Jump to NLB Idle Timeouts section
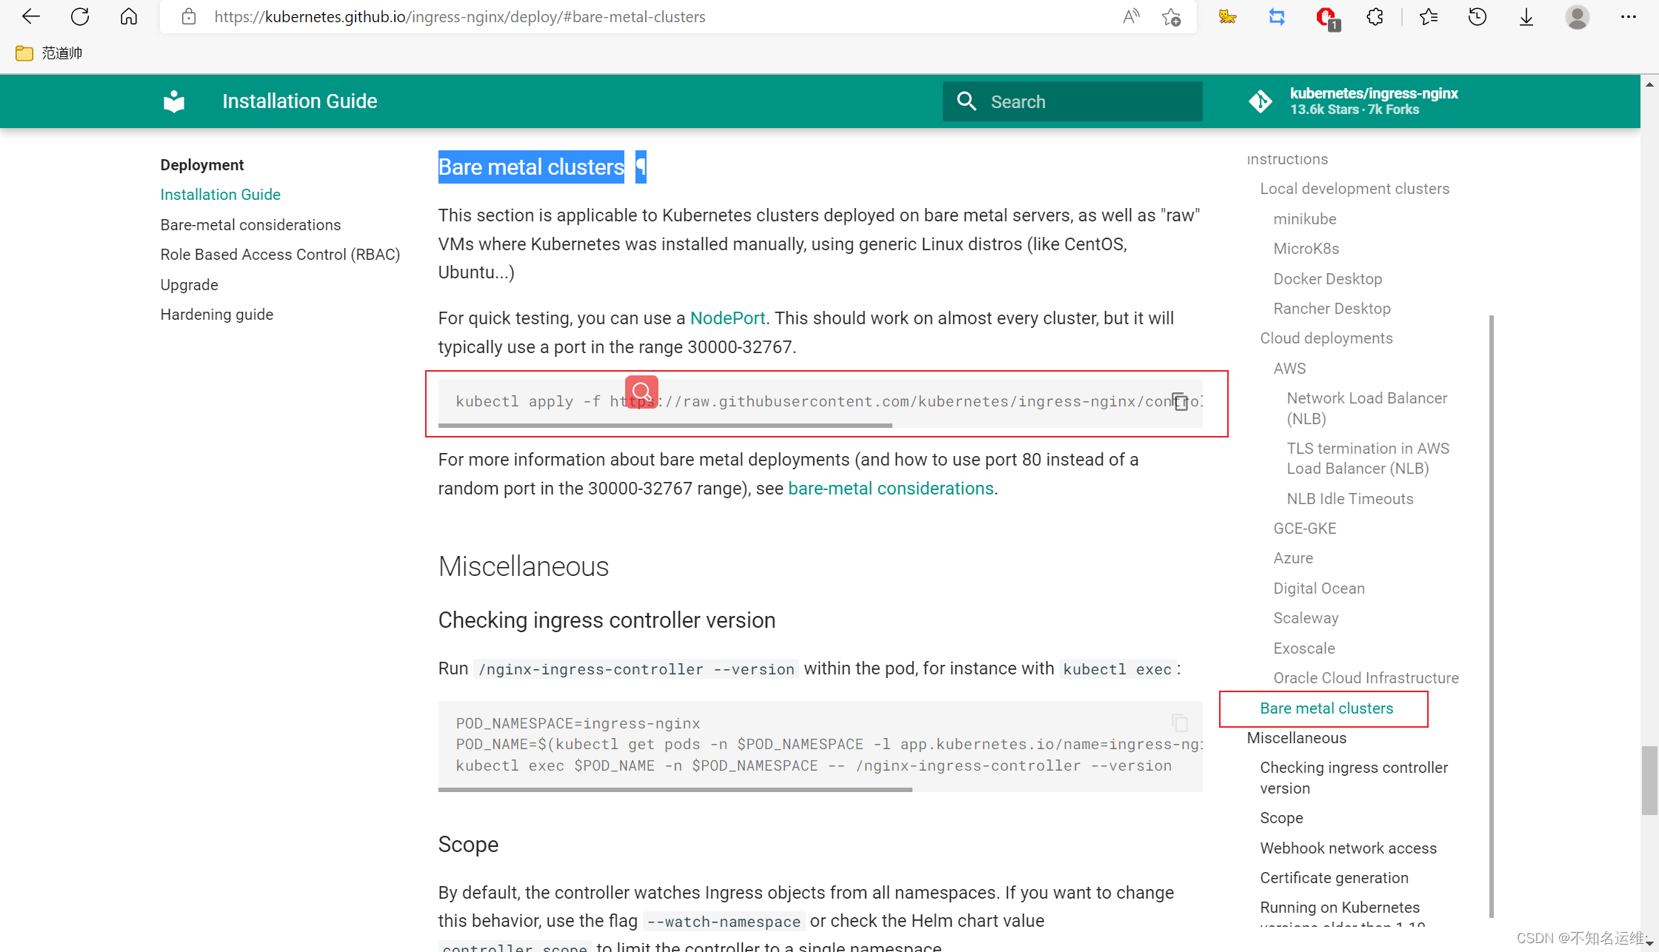The height and width of the screenshot is (952, 1659). coord(1349,499)
